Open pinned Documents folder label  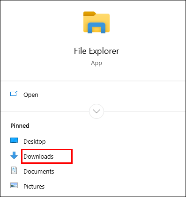coord(39,171)
